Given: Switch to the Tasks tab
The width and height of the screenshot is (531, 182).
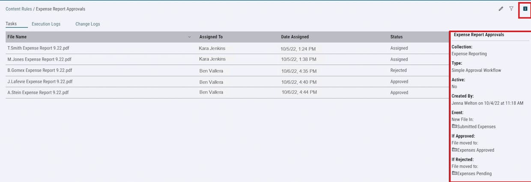Looking at the screenshot, I should (11, 24).
